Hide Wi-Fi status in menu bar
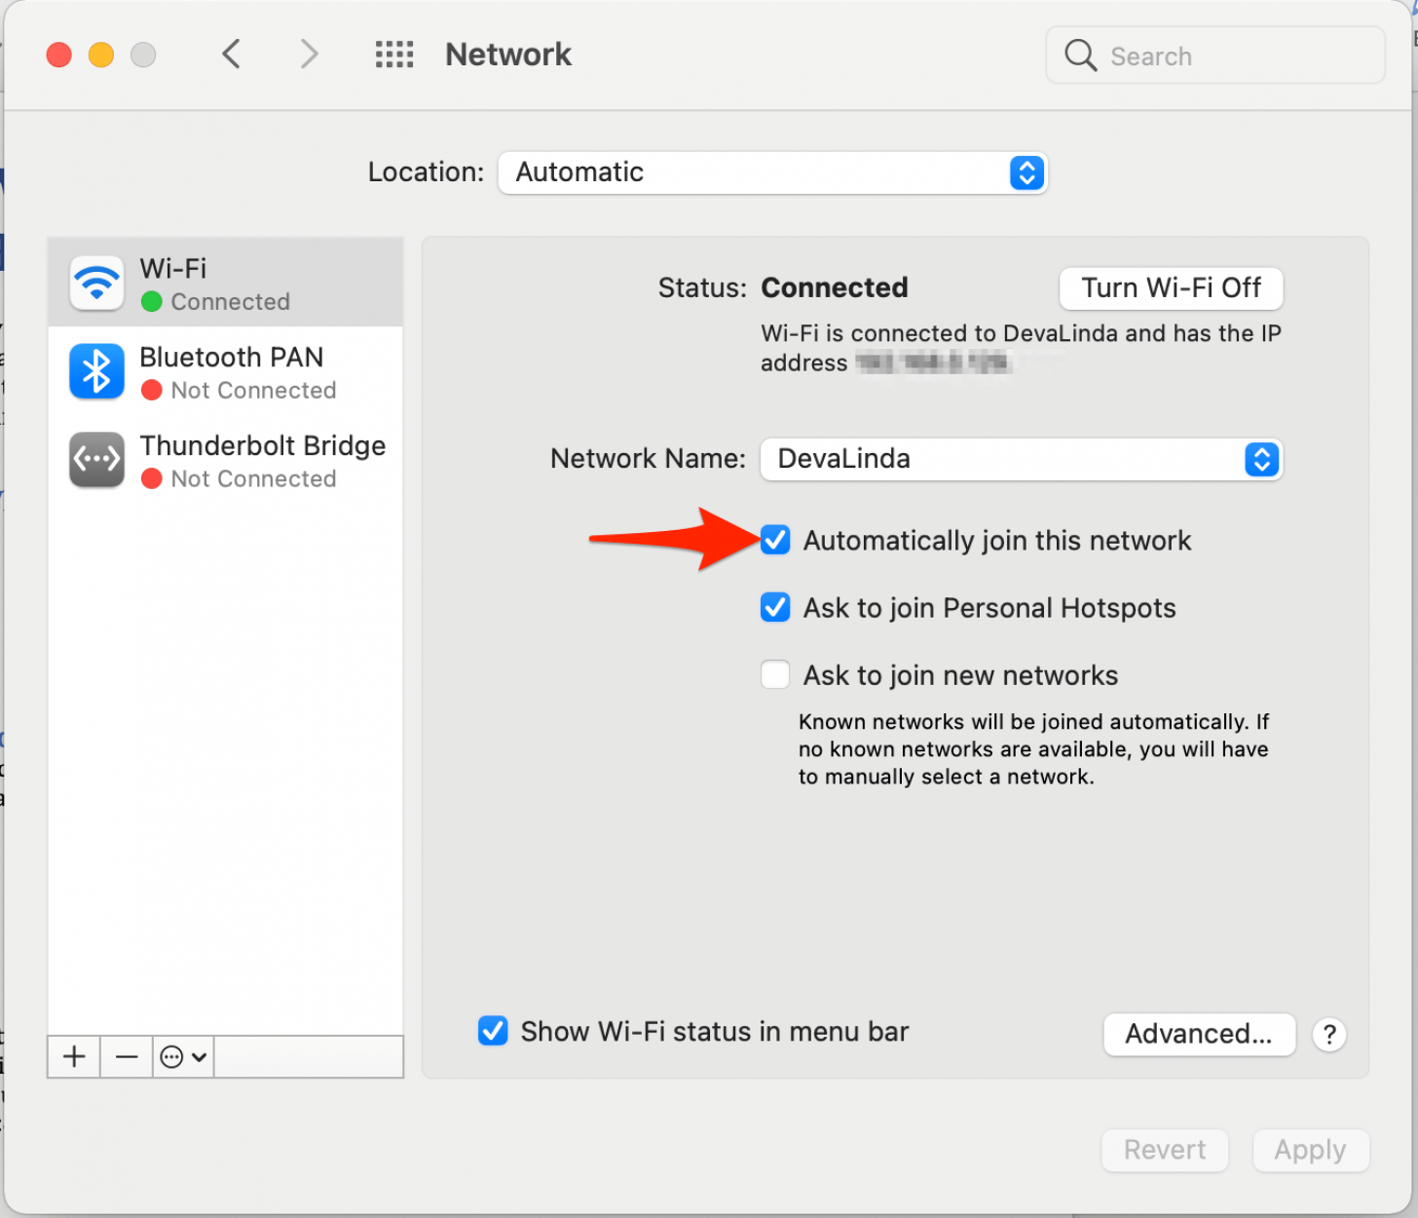This screenshot has height=1218, width=1418. (493, 1031)
